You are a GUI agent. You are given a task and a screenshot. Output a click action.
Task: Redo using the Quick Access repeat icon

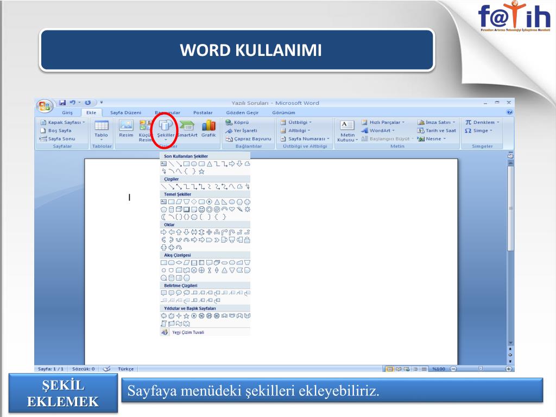(x=87, y=103)
